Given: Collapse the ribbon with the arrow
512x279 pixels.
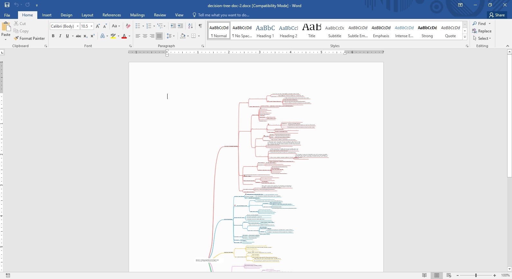Looking at the screenshot, I should click(x=507, y=46).
